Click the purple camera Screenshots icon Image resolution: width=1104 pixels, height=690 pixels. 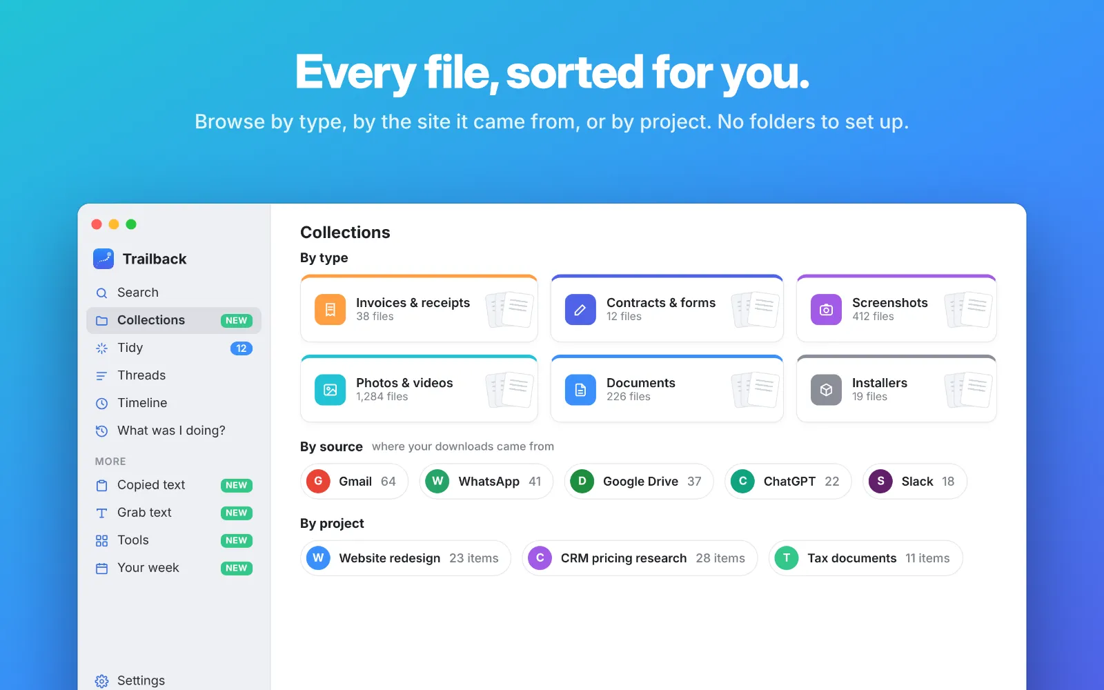[826, 310]
